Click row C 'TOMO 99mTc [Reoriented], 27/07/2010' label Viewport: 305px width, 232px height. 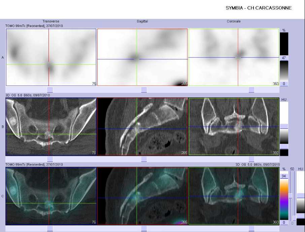(34, 165)
